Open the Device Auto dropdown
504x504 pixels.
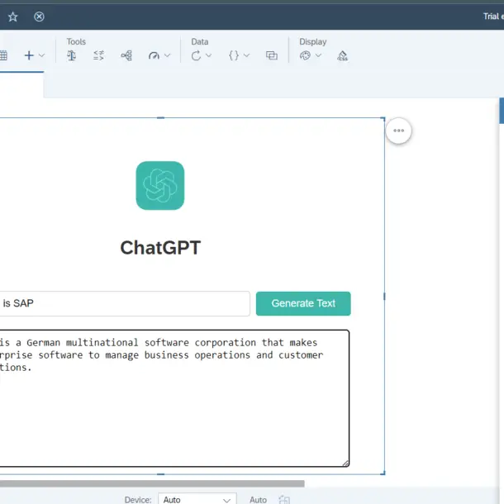(197, 500)
